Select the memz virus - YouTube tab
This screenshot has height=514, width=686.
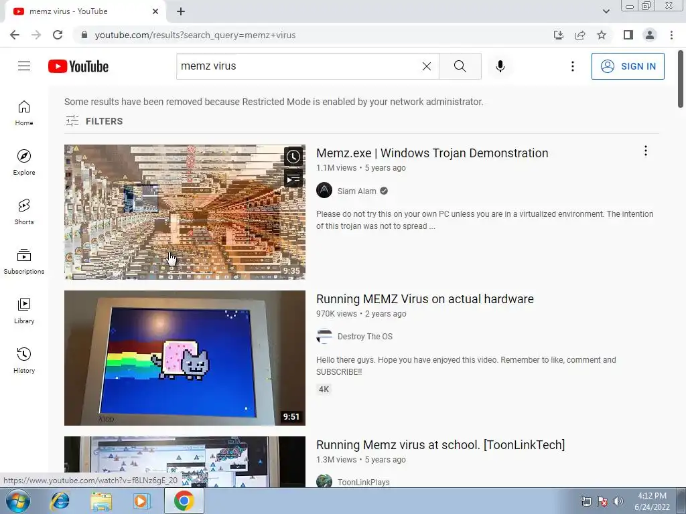click(x=85, y=11)
